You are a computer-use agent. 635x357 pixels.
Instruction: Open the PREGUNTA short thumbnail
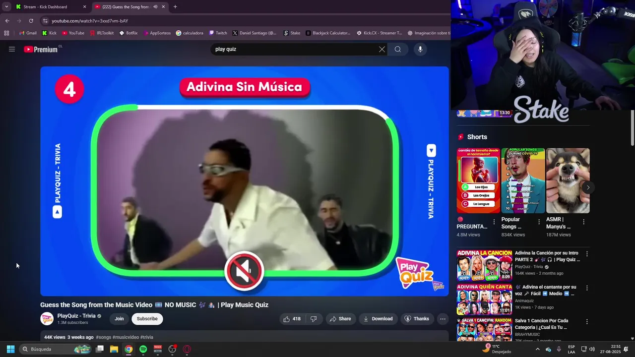tap(478, 180)
